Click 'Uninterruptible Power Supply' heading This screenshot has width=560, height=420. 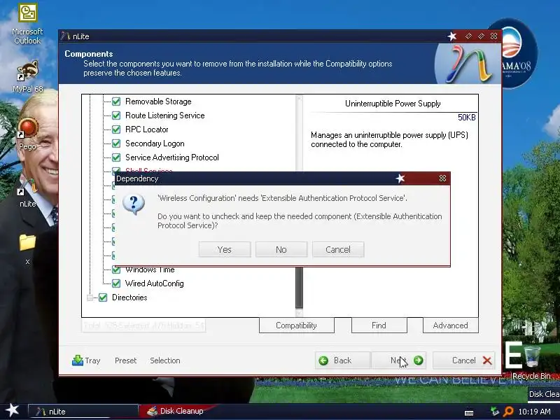pyautogui.click(x=393, y=104)
